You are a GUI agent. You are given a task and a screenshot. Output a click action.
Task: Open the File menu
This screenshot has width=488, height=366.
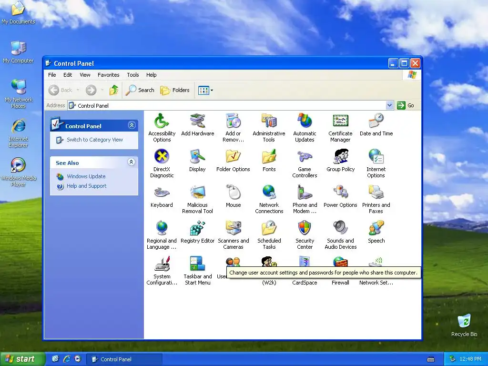[x=52, y=75]
